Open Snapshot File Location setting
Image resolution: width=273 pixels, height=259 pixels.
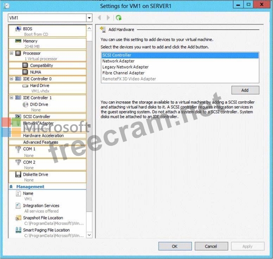coord(47,220)
